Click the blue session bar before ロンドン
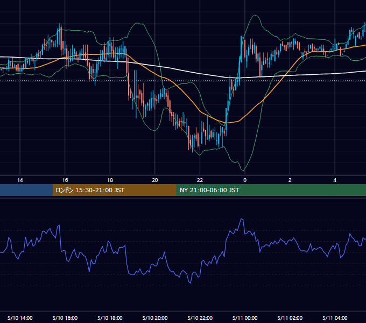366x323 pixels. point(26,190)
